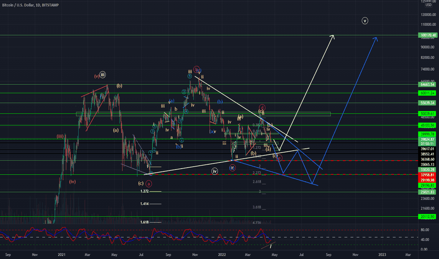Select the 25021.83 price level label
The height and width of the screenshot is (259, 439).
[x=427, y=192]
